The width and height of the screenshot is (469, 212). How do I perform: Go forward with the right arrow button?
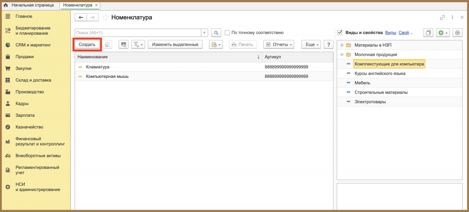tap(93, 17)
